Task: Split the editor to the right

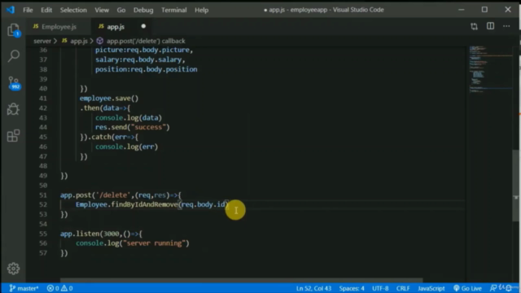Action: 490,26
